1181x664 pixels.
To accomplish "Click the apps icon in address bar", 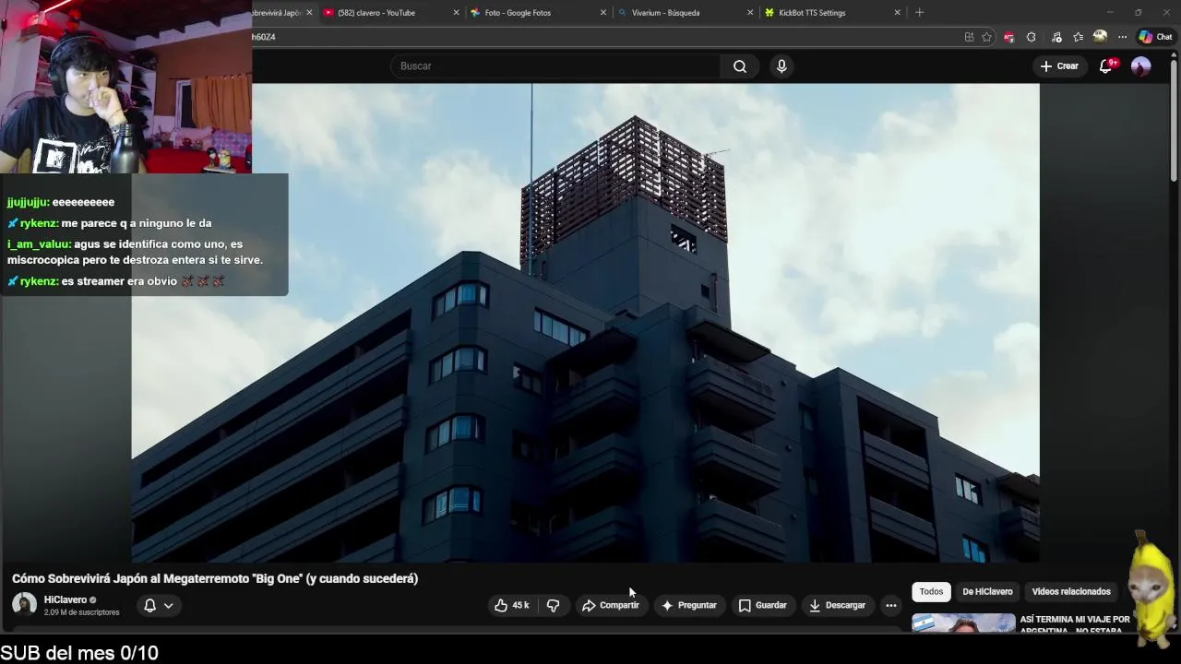I will click(x=969, y=37).
